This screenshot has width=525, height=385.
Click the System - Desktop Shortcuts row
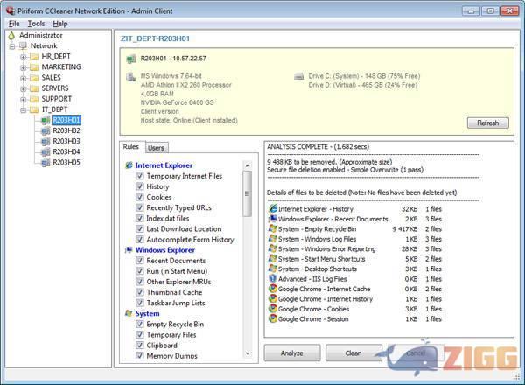(x=355, y=269)
